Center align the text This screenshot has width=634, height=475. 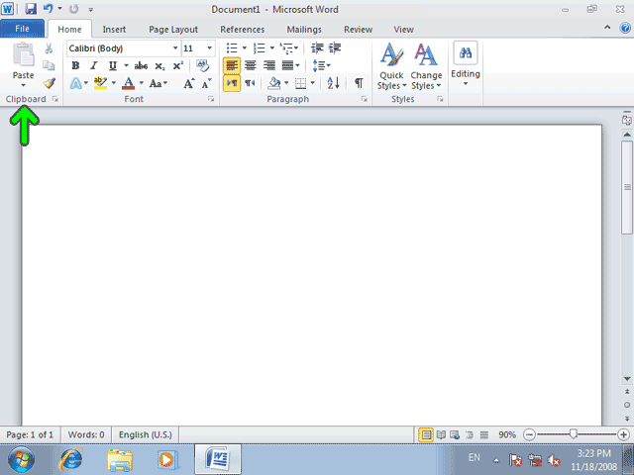251,65
